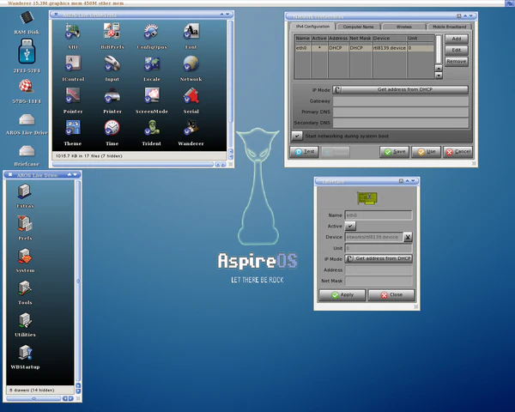Click the Gateway input field

tap(401, 100)
